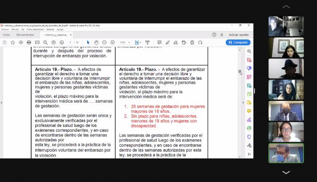
Task: Open the pink layout tool in right panel
Action: [249, 77]
